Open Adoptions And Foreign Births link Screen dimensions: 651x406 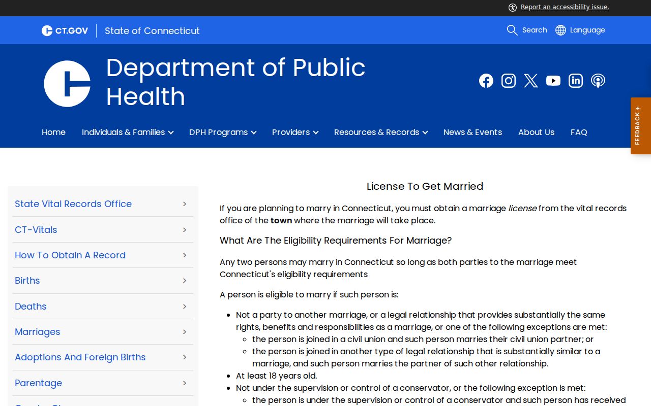[x=80, y=357]
